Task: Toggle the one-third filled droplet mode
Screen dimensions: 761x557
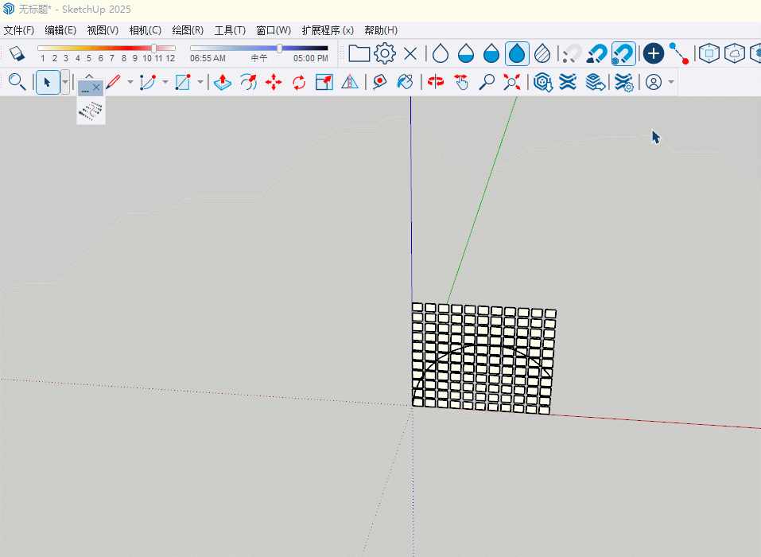Action: point(466,53)
